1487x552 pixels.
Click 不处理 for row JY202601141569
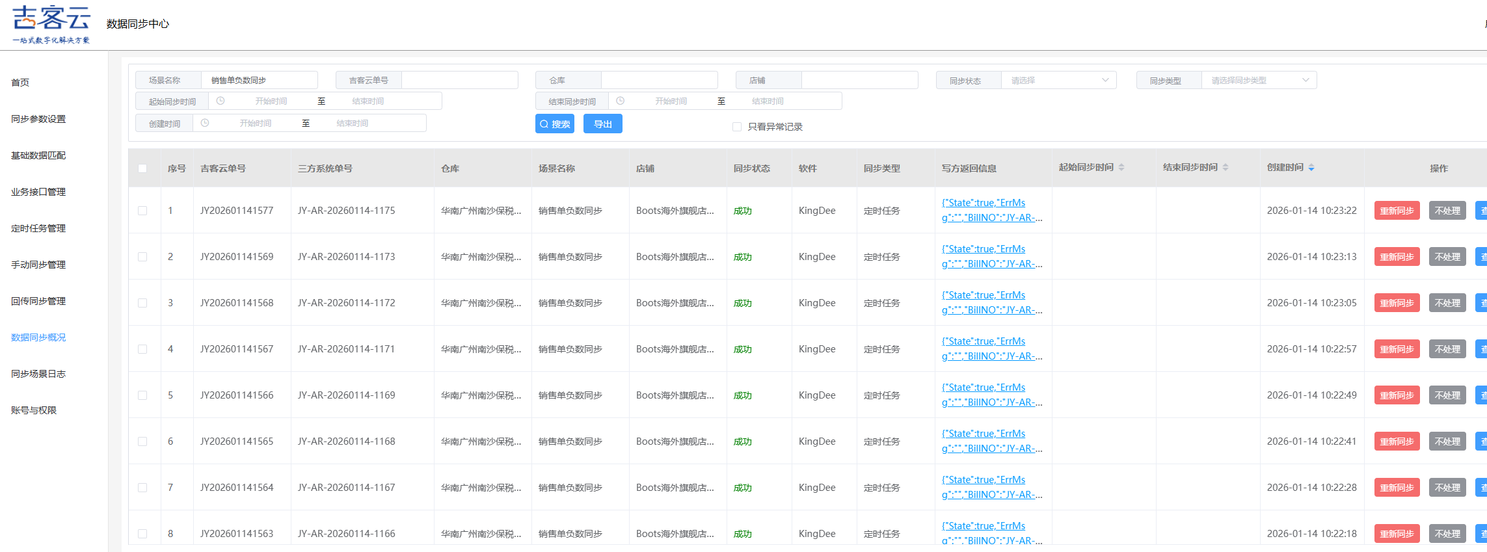[1447, 257]
